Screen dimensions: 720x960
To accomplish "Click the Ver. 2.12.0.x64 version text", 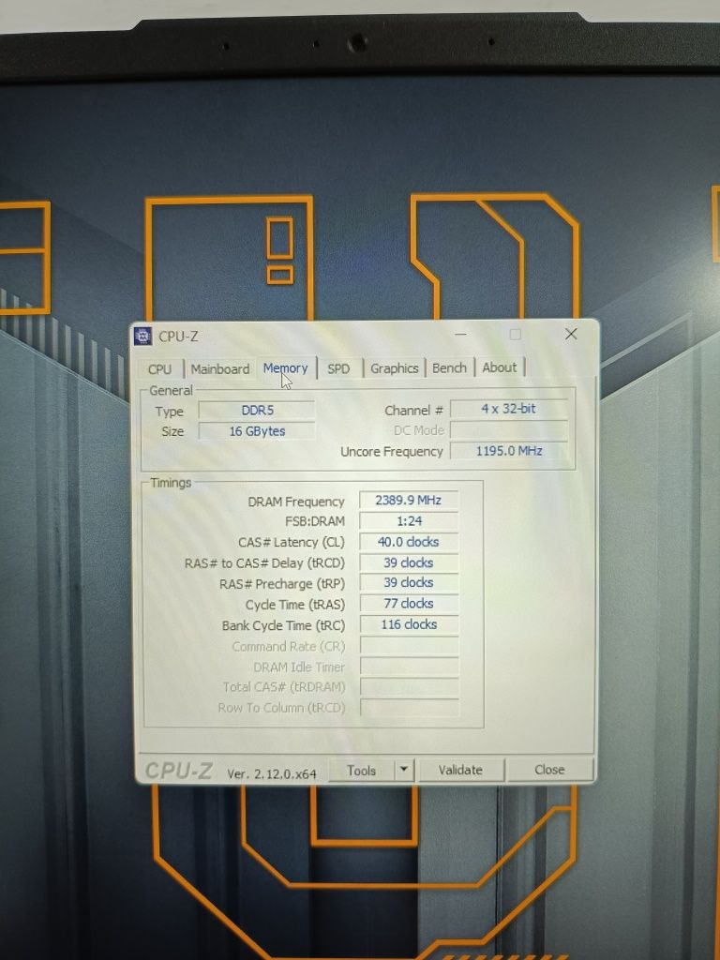I will (272, 773).
